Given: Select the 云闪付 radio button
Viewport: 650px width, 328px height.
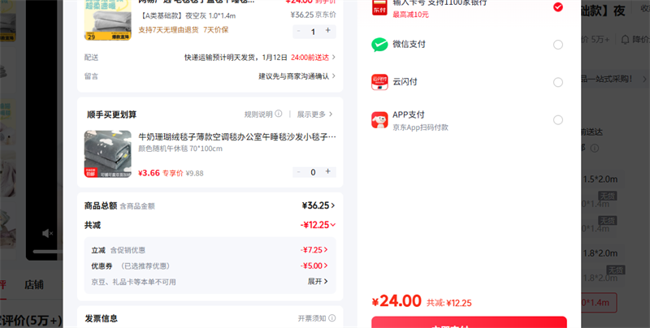Looking at the screenshot, I should (558, 82).
